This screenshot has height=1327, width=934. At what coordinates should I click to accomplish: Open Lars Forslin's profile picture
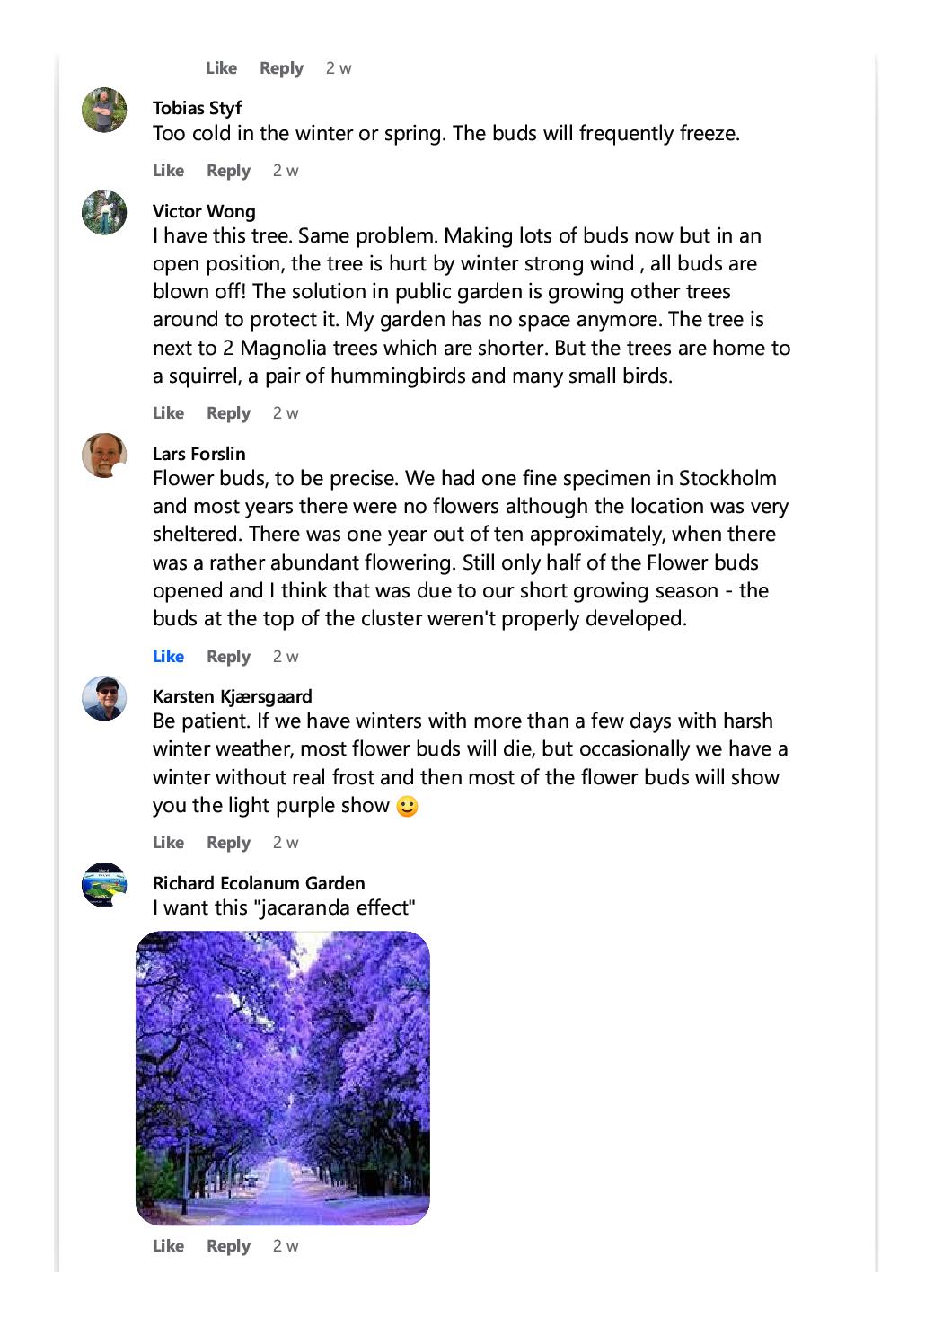pyautogui.click(x=104, y=456)
